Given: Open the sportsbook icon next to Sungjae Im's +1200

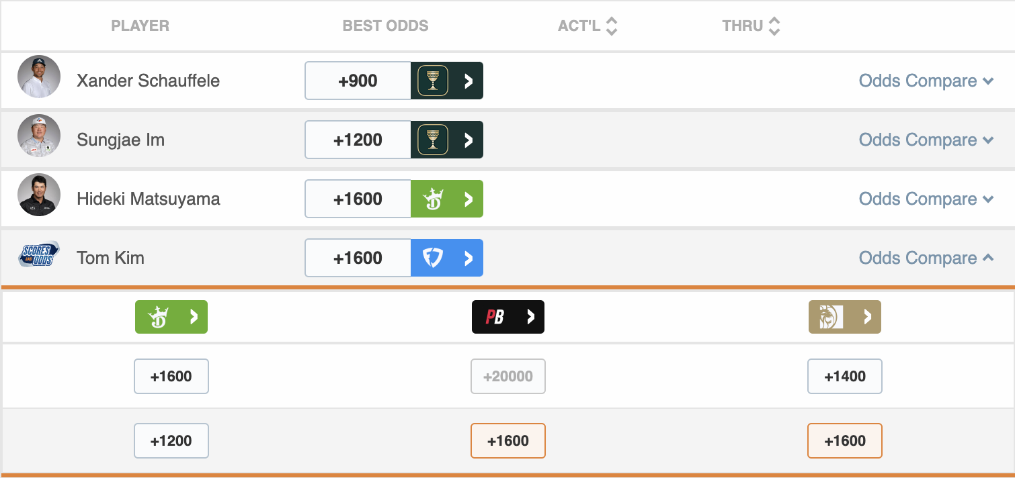Looking at the screenshot, I should coord(447,140).
